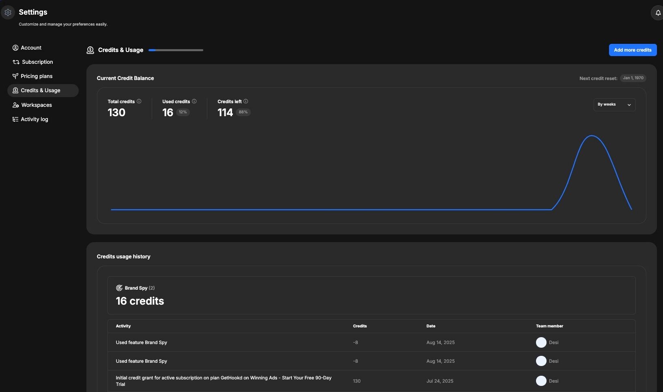Click the Activity column header
This screenshot has width=663, height=392.
point(123,326)
